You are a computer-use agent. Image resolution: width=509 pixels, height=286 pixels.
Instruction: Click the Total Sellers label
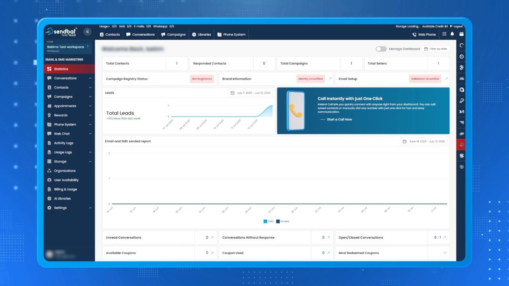point(377,64)
